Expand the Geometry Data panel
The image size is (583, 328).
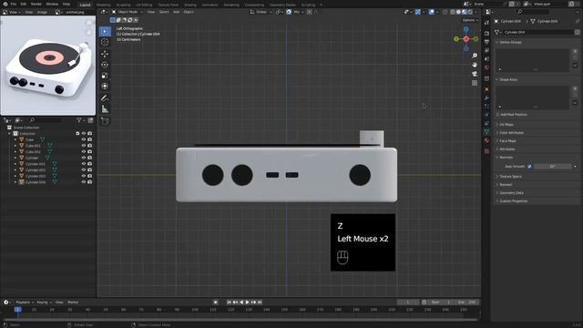click(511, 193)
